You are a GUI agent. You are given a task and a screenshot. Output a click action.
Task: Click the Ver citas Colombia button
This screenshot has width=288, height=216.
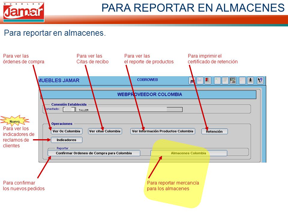[105, 131]
